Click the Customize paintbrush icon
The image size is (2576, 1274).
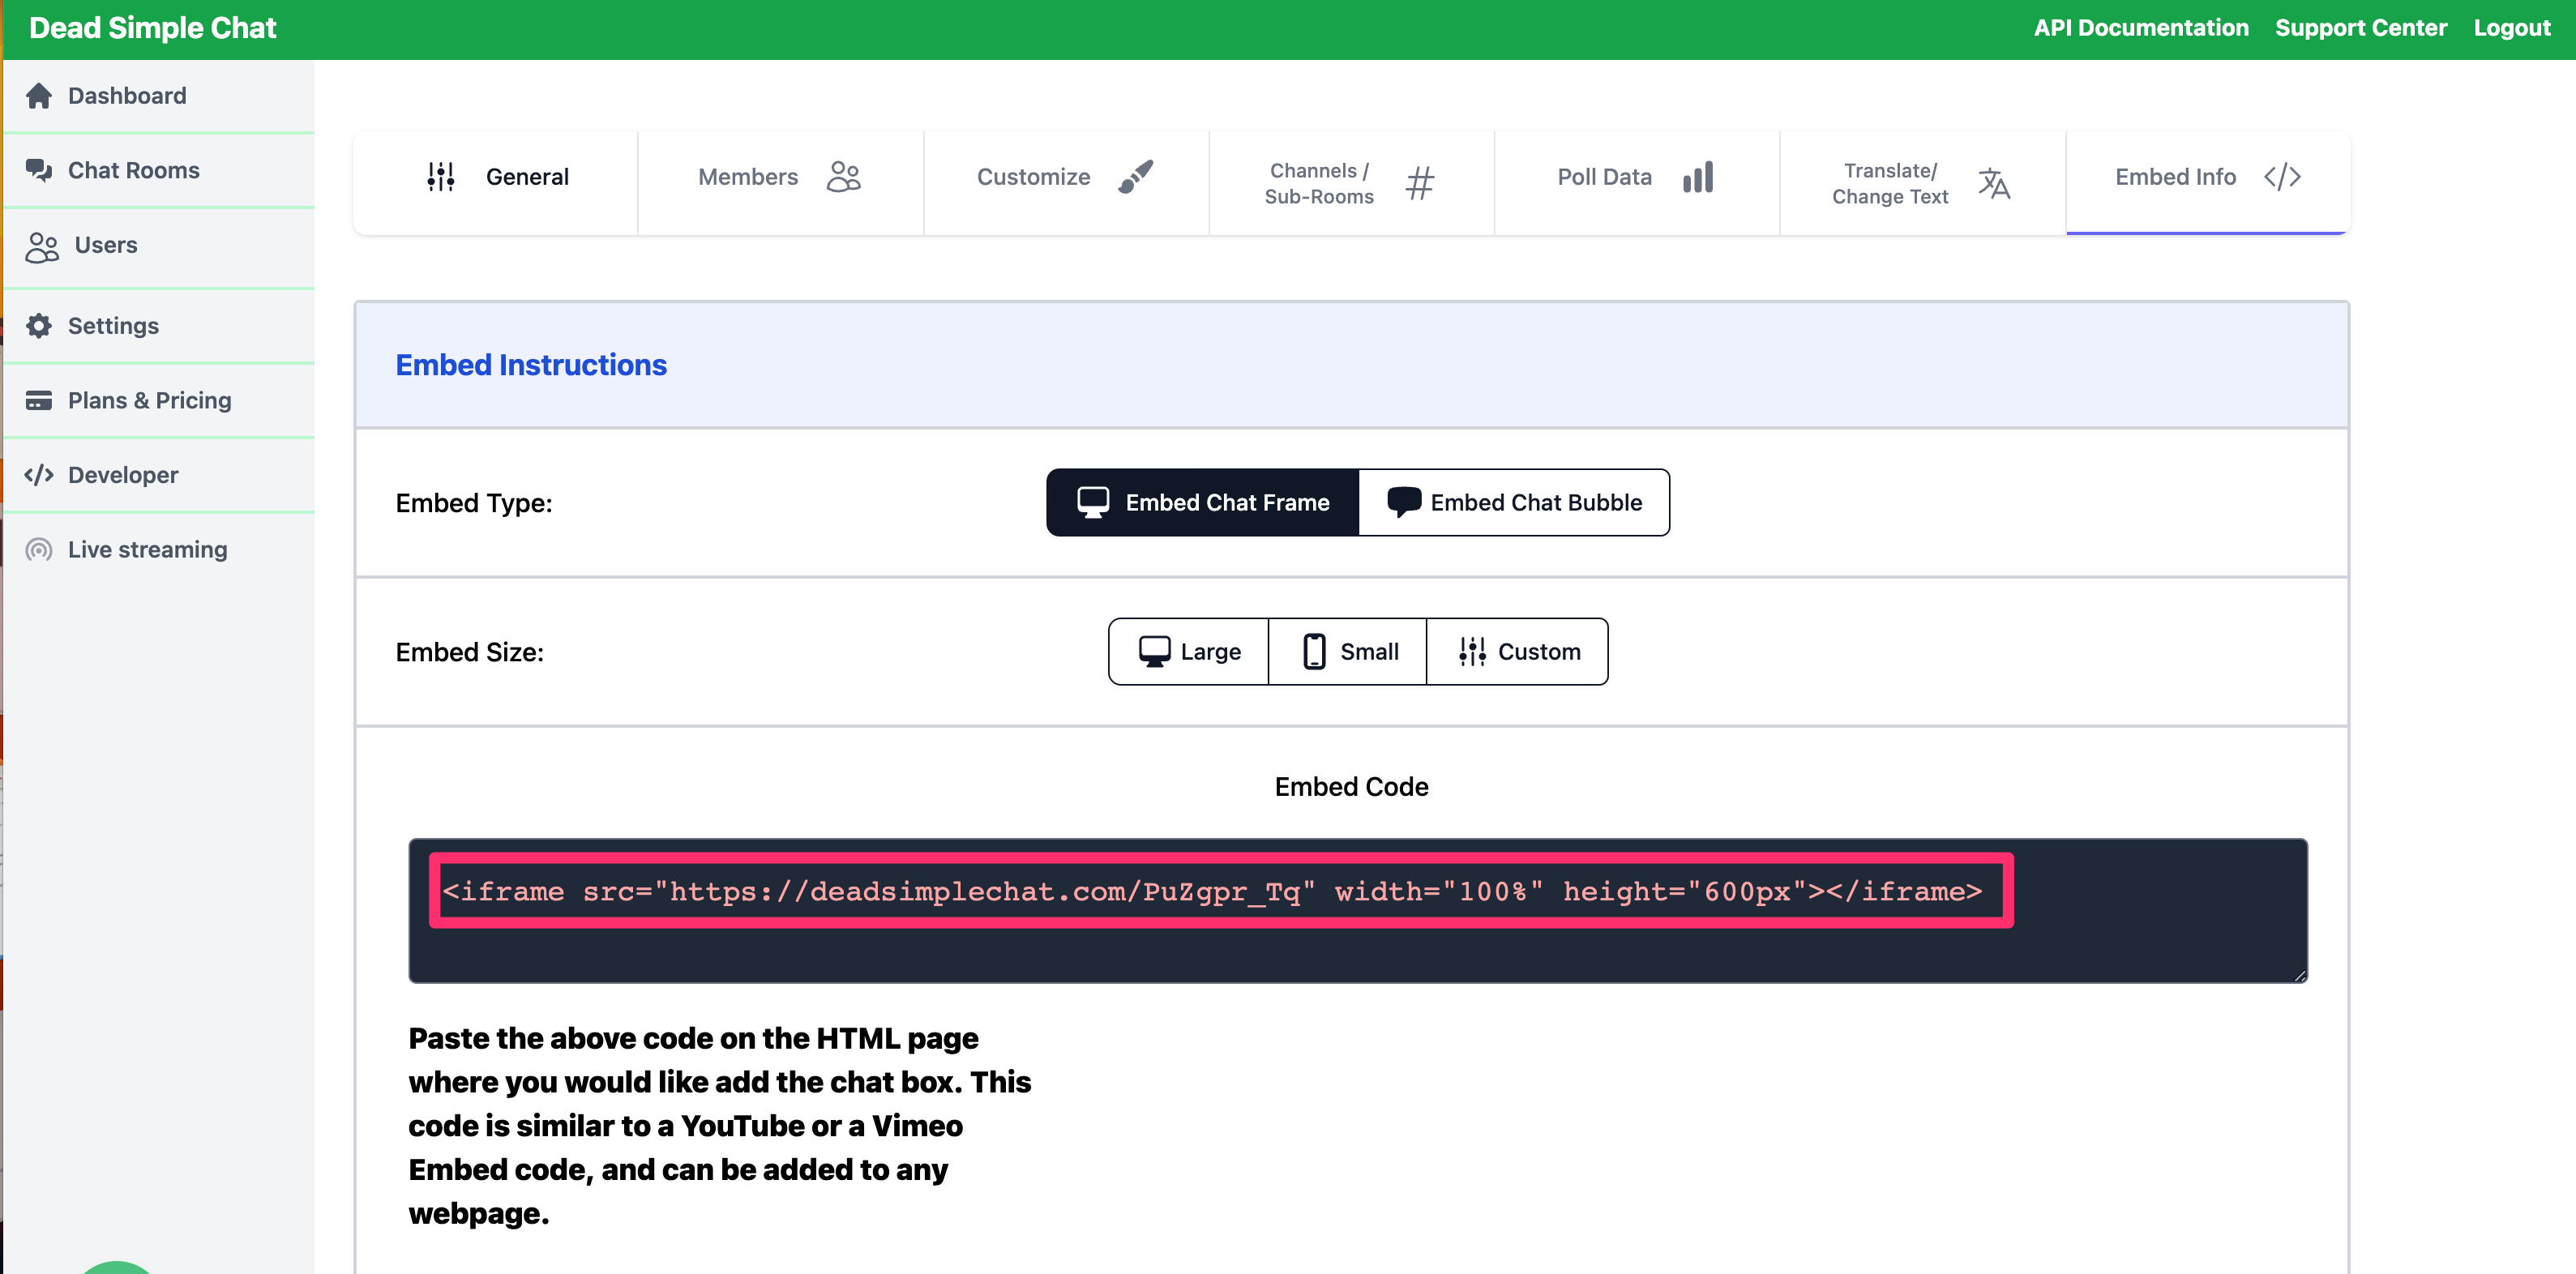pos(1135,177)
